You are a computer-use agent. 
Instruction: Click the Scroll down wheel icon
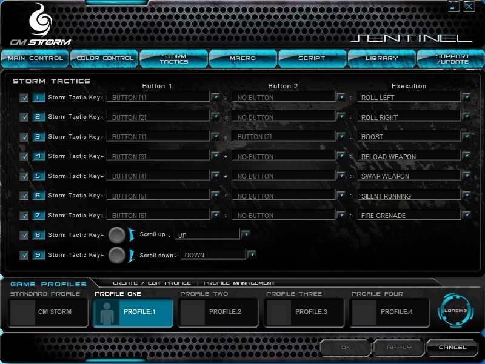117,255
